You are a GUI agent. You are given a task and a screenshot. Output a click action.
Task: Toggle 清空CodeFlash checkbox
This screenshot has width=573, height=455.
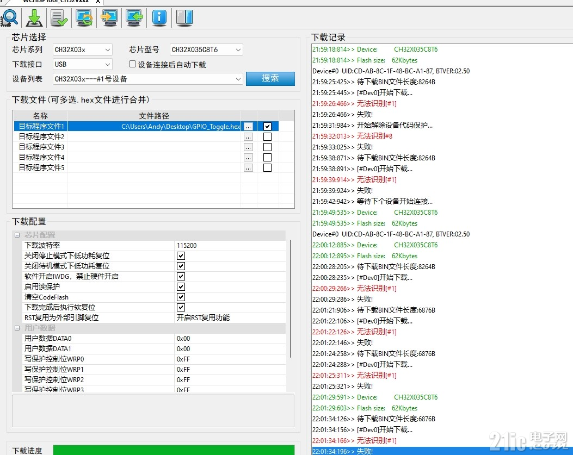[181, 297]
